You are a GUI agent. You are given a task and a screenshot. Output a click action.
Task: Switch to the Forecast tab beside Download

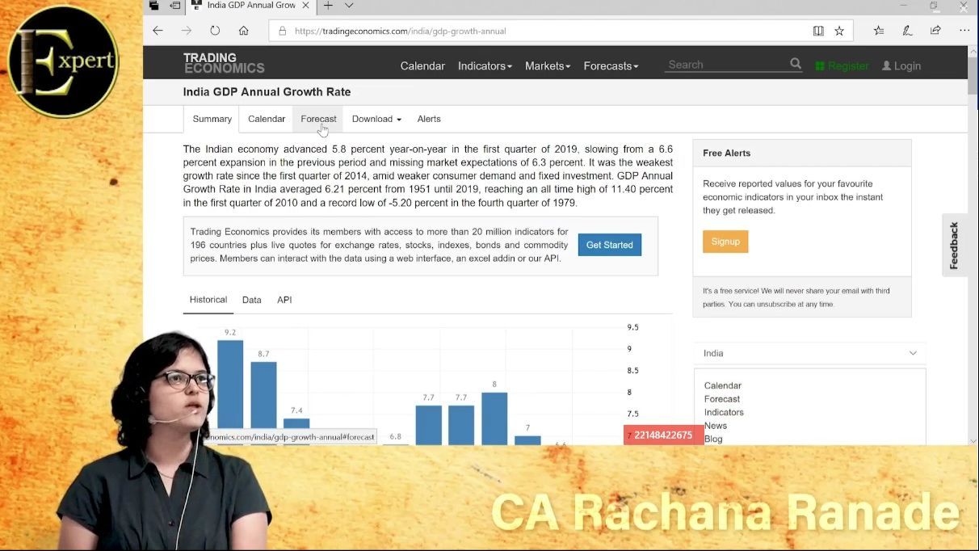pyautogui.click(x=318, y=119)
